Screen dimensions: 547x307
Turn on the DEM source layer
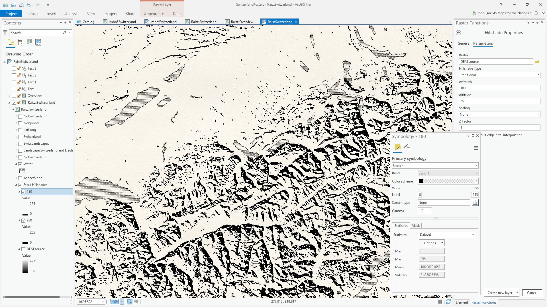[23, 249]
